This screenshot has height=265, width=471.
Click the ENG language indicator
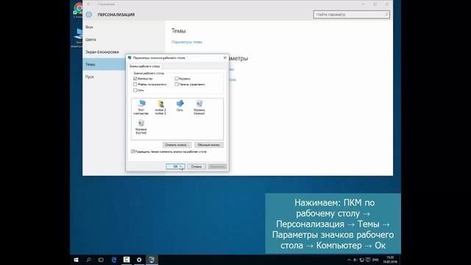point(375,260)
